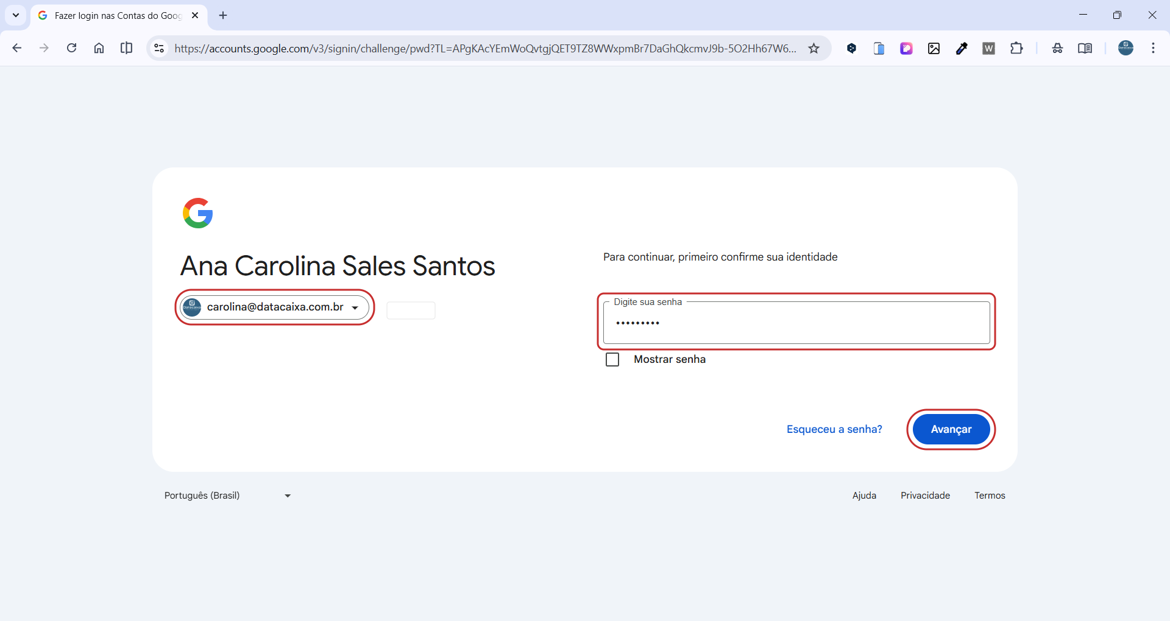Select the Fazer login nas Contas tab

(x=116, y=16)
